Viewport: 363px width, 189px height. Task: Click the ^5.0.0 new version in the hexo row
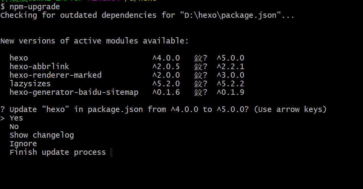(x=230, y=58)
